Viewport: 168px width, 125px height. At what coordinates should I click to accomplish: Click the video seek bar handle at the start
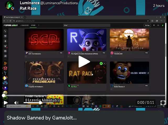click(3, 95)
